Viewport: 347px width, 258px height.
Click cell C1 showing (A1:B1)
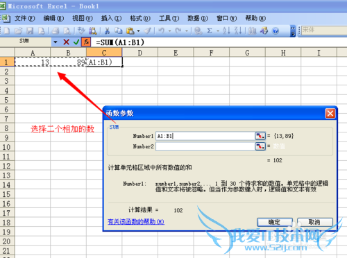[x=104, y=62]
